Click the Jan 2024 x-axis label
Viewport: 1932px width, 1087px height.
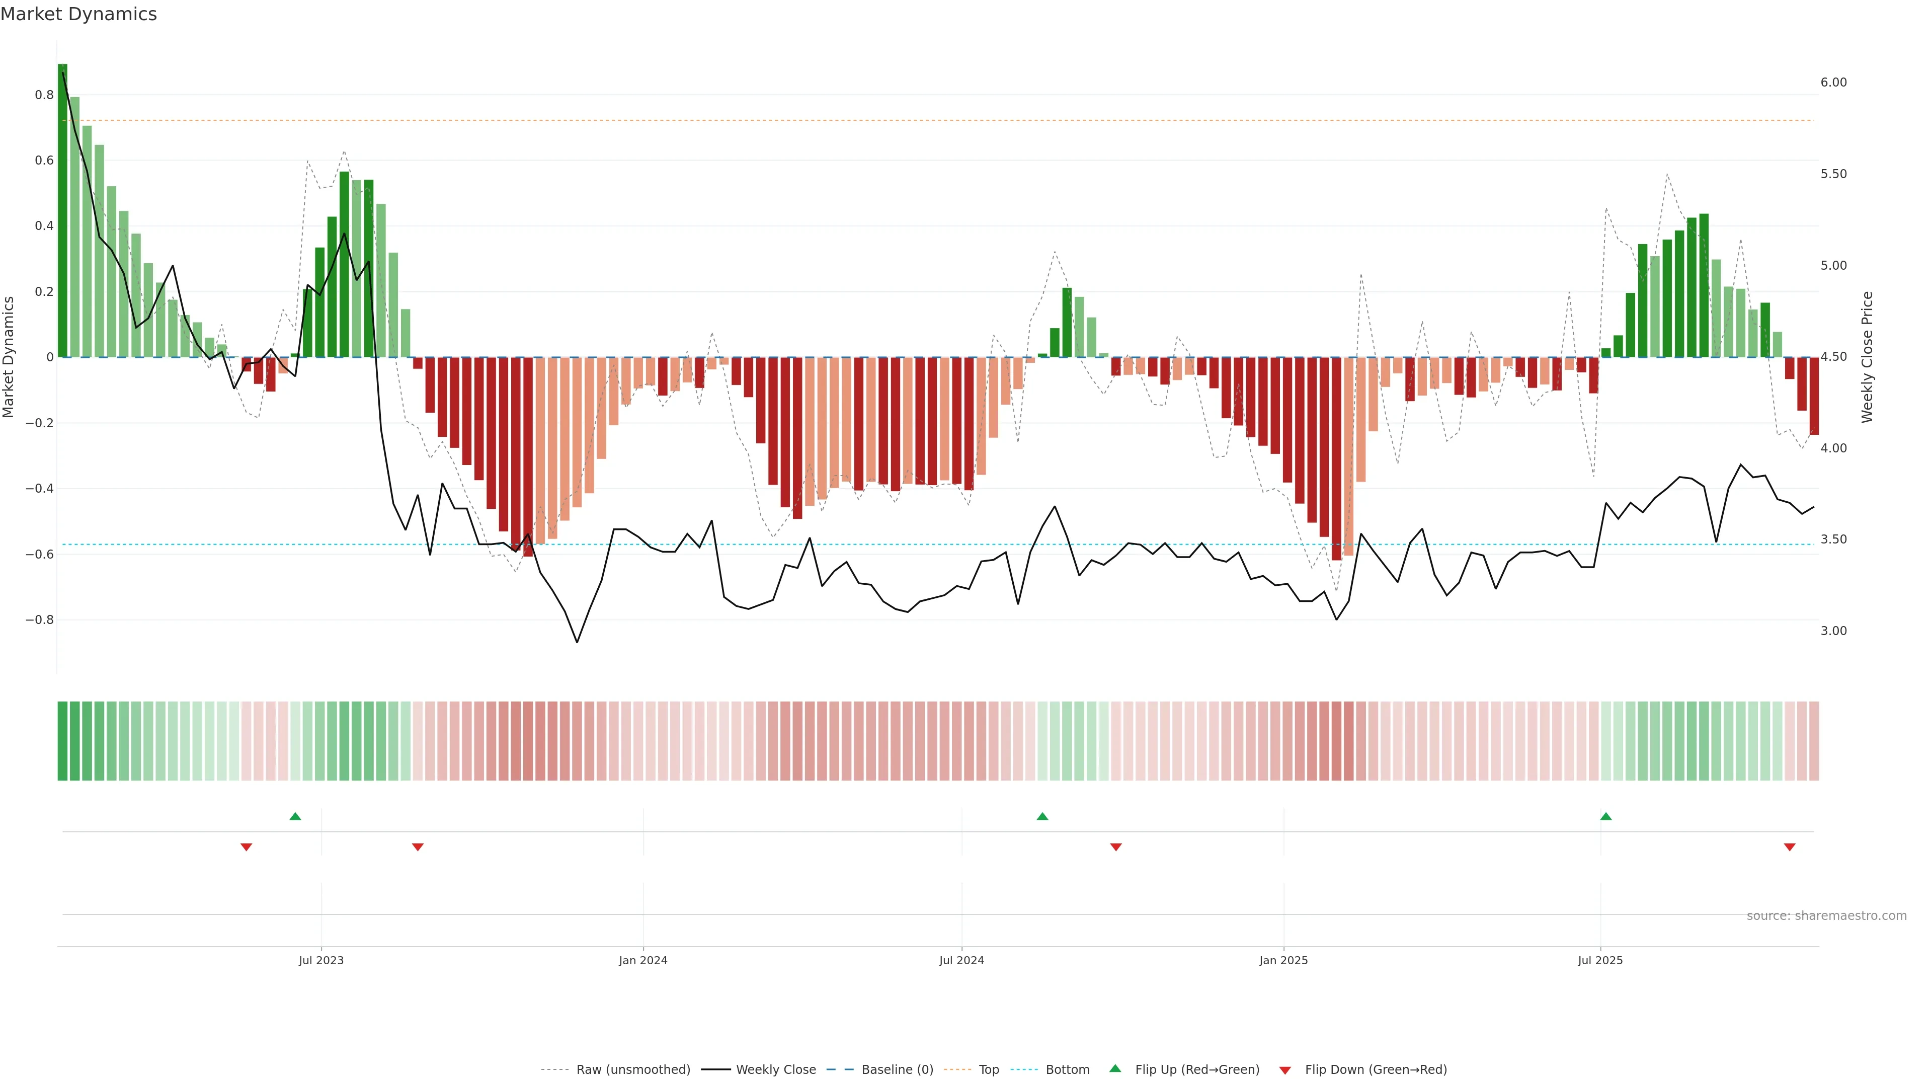pyautogui.click(x=643, y=960)
